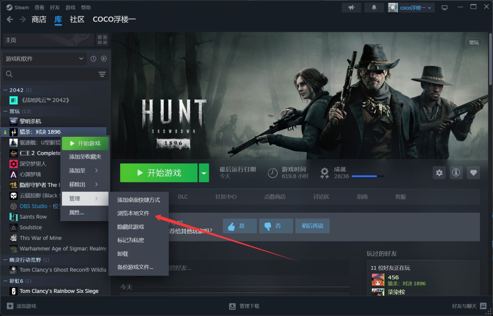
Task: Switch library to grid view icon
Action: point(102,40)
